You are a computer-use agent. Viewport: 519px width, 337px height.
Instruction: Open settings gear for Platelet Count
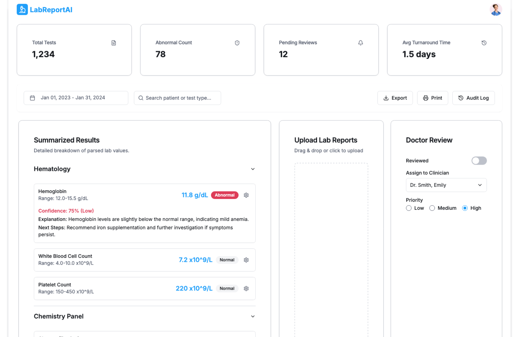pos(246,289)
